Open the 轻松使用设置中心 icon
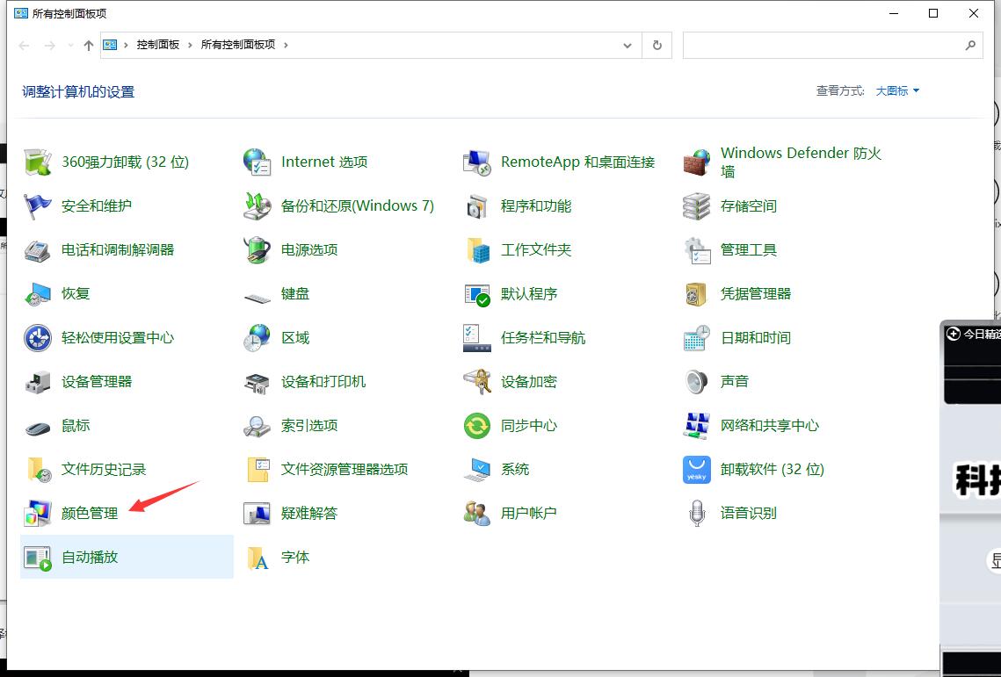This screenshot has width=1001, height=677. (x=38, y=338)
